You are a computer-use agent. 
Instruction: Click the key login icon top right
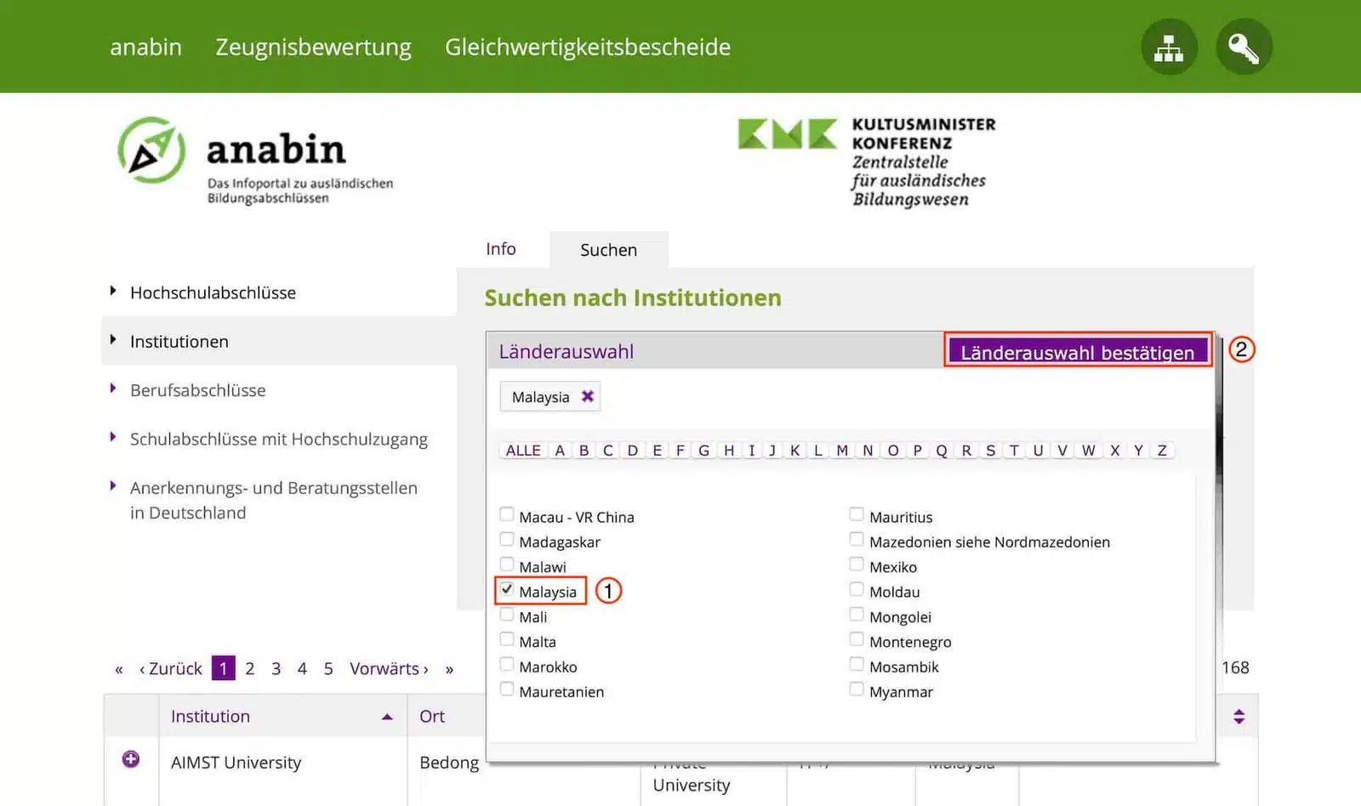click(x=1244, y=47)
